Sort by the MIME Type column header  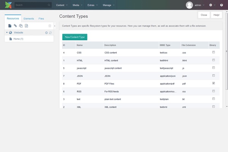169,45
